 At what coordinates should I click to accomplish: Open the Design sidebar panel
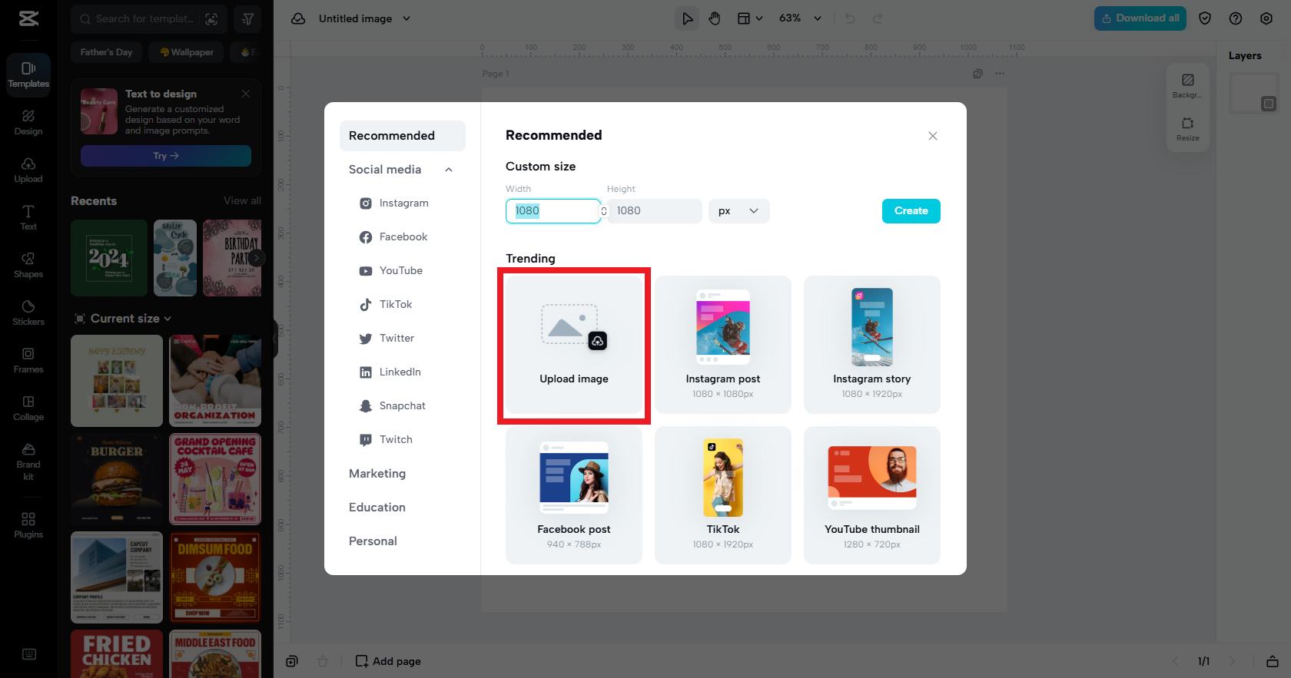tap(28, 123)
